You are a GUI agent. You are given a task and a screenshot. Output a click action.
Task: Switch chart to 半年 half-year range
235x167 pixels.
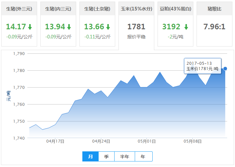[x=125, y=157]
